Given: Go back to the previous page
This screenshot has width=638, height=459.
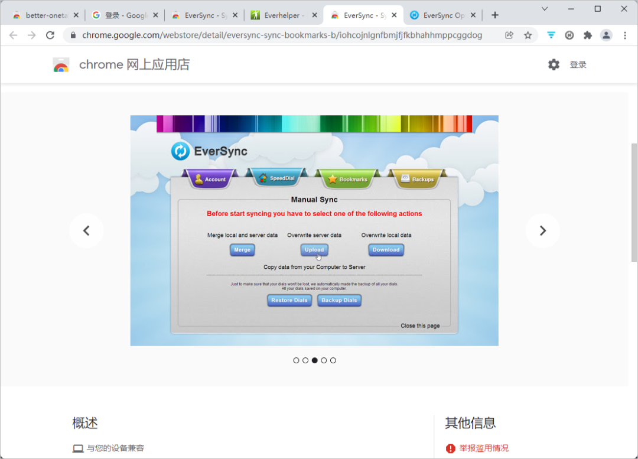Looking at the screenshot, I should pyautogui.click(x=13, y=35).
